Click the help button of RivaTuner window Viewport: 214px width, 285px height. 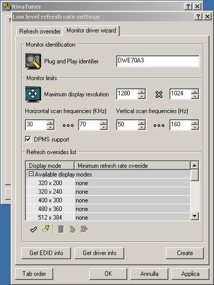click(x=188, y=7)
